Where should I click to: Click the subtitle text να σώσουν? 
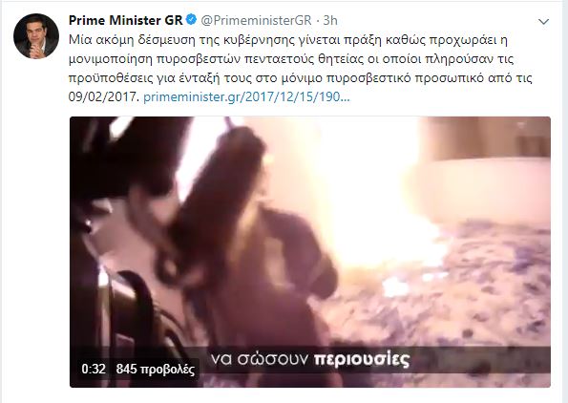click(260, 359)
